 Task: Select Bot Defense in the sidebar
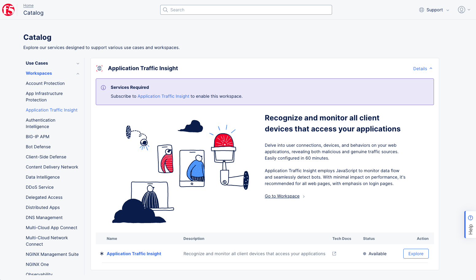point(38,147)
